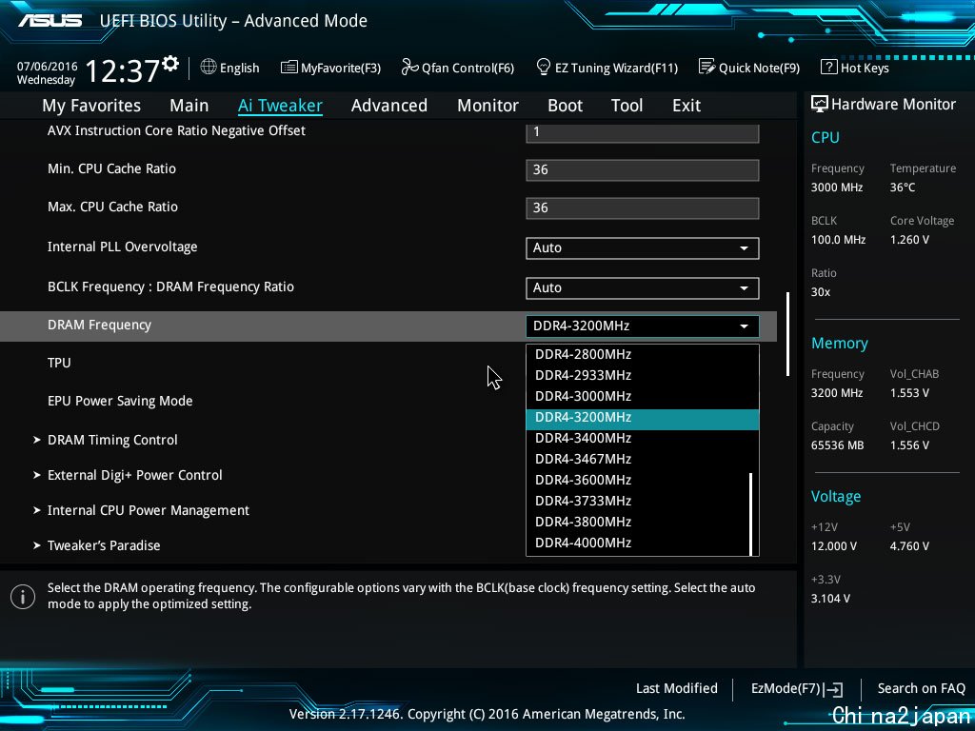
Task: Collapse the DRAM Frequency dropdown
Action: click(643, 326)
